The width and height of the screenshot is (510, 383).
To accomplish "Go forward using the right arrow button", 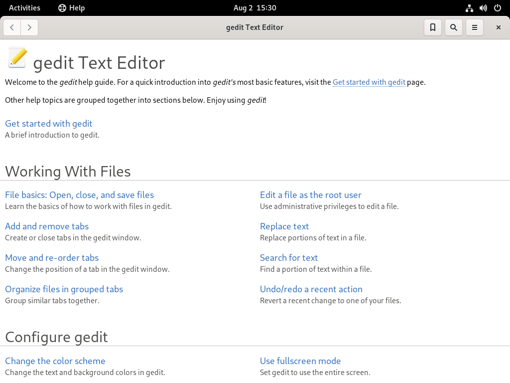I will [29, 27].
